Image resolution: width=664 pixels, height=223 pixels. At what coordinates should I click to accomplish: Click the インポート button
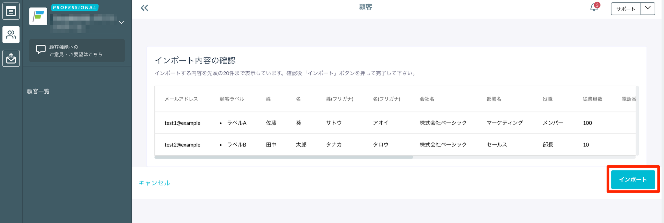point(633,180)
